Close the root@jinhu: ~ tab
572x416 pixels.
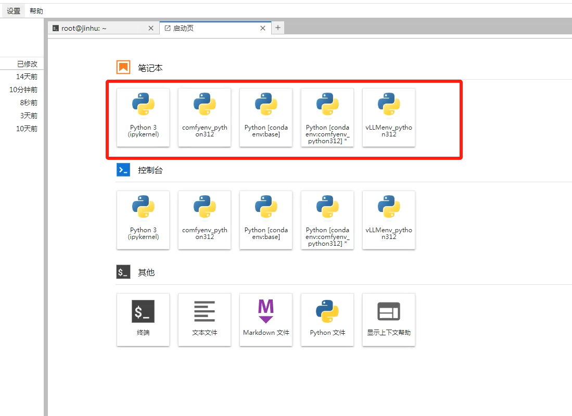[151, 28]
